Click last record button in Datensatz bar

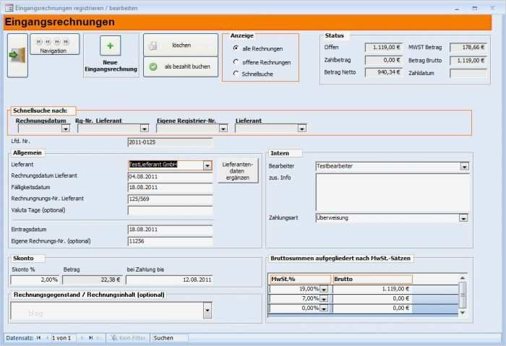91,338
